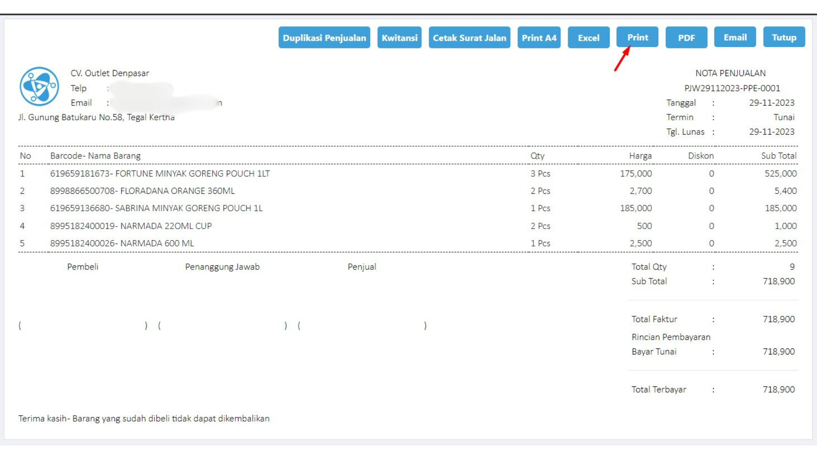Export the invoice to Excel
This screenshot has height=459, width=817.
[x=588, y=37]
